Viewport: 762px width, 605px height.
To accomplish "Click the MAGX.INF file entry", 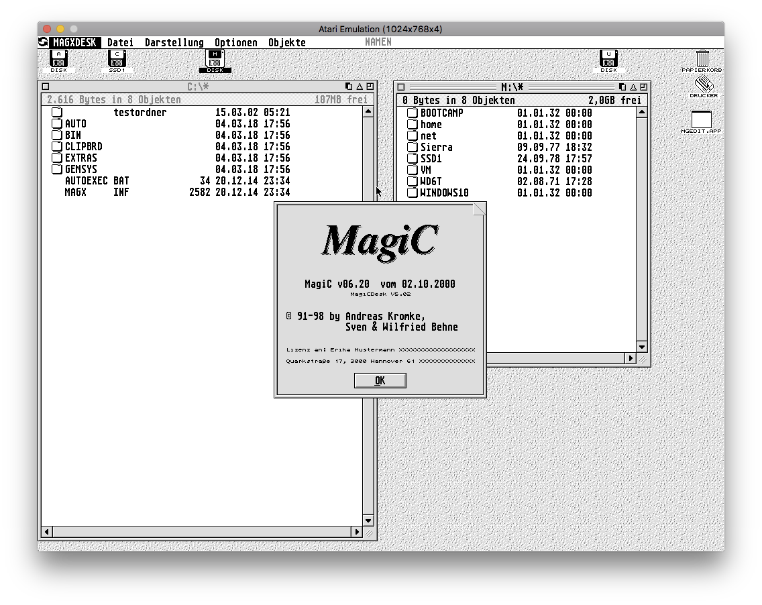I will [x=97, y=192].
